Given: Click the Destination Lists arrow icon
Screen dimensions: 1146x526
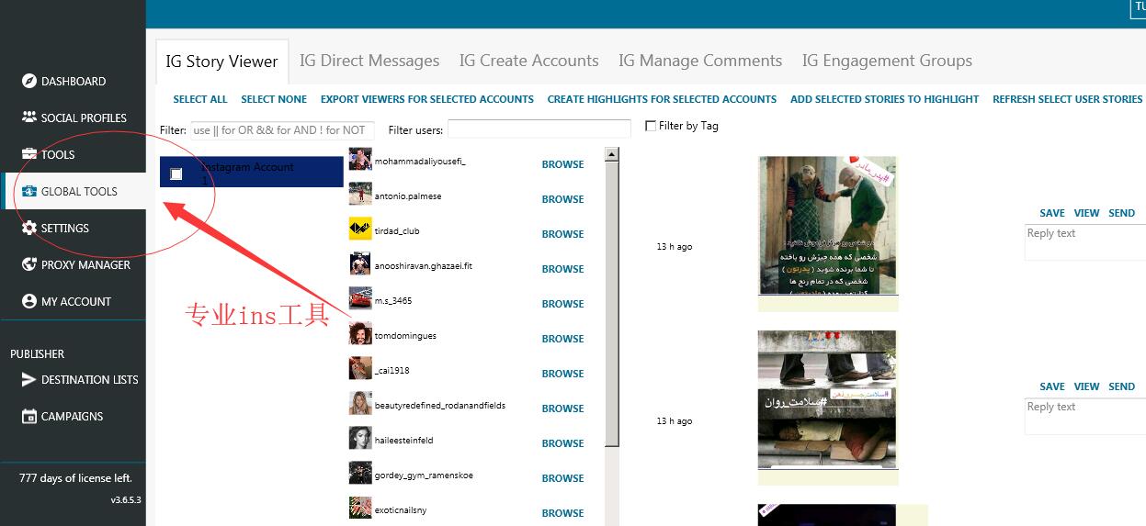Looking at the screenshot, I should click(29, 379).
